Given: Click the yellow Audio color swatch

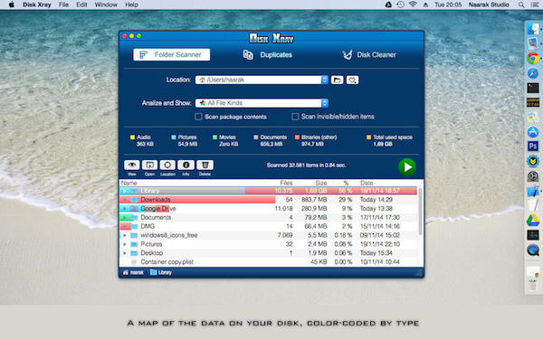Looking at the screenshot, I should coord(132,137).
